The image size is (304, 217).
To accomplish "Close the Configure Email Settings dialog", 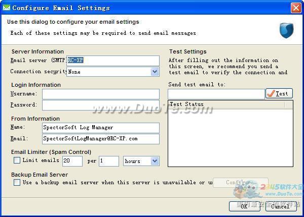I will click(x=296, y=8).
